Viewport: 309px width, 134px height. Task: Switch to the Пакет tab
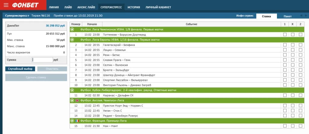tap(288, 16)
